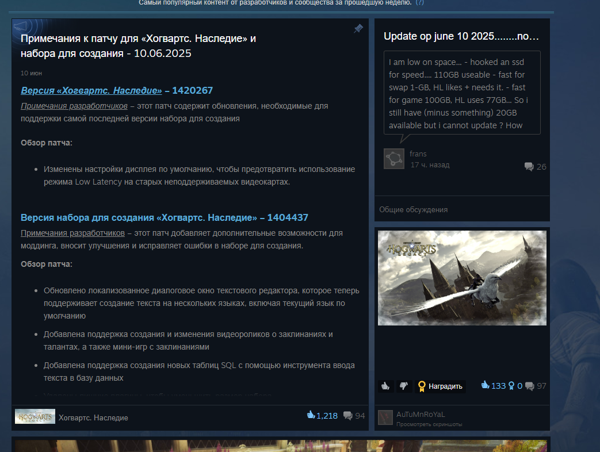Open the AuTuMnRoYaL user avatar
This screenshot has height=452, width=600.
[x=385, y=417]
